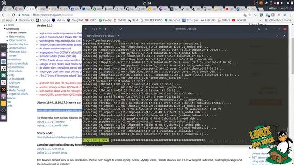The width and height of the screenshot is (294, 165).
Task: Click the volume icon in top panel
Action: pos(282,3)
